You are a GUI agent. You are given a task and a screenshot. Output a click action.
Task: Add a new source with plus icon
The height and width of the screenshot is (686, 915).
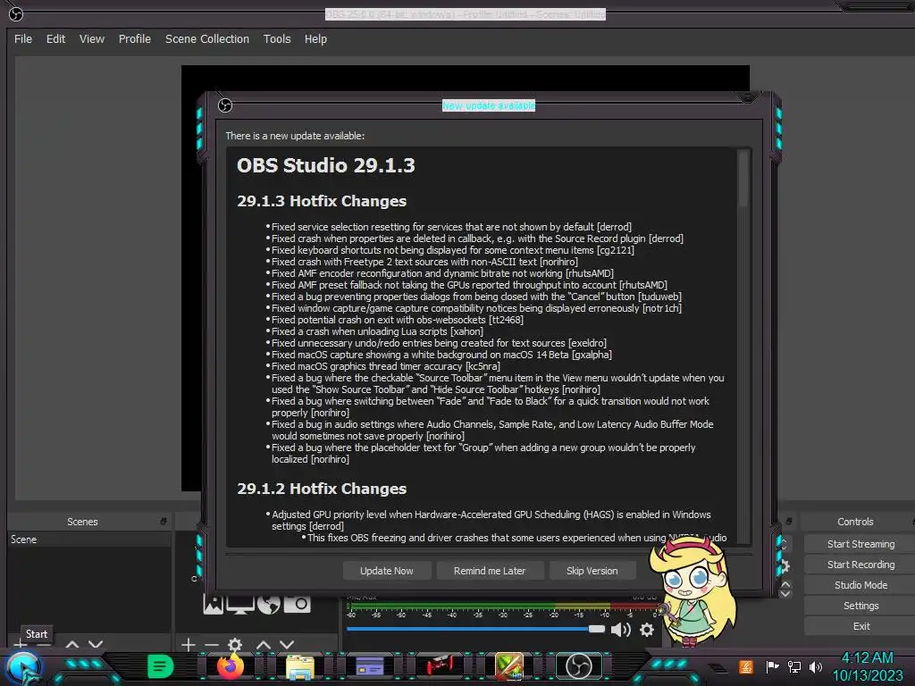point(188,645)
